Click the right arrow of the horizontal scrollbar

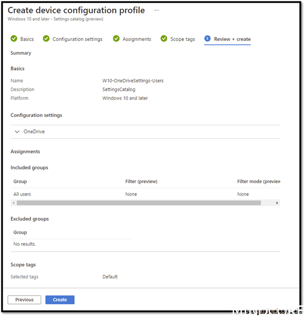point(277,203)
